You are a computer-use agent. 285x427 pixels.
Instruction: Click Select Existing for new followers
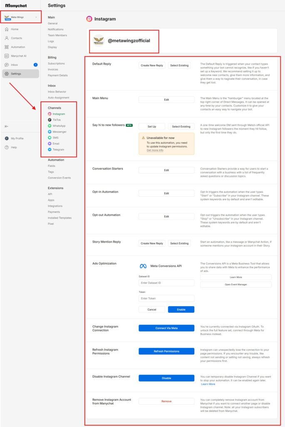(x=181, y=127)
